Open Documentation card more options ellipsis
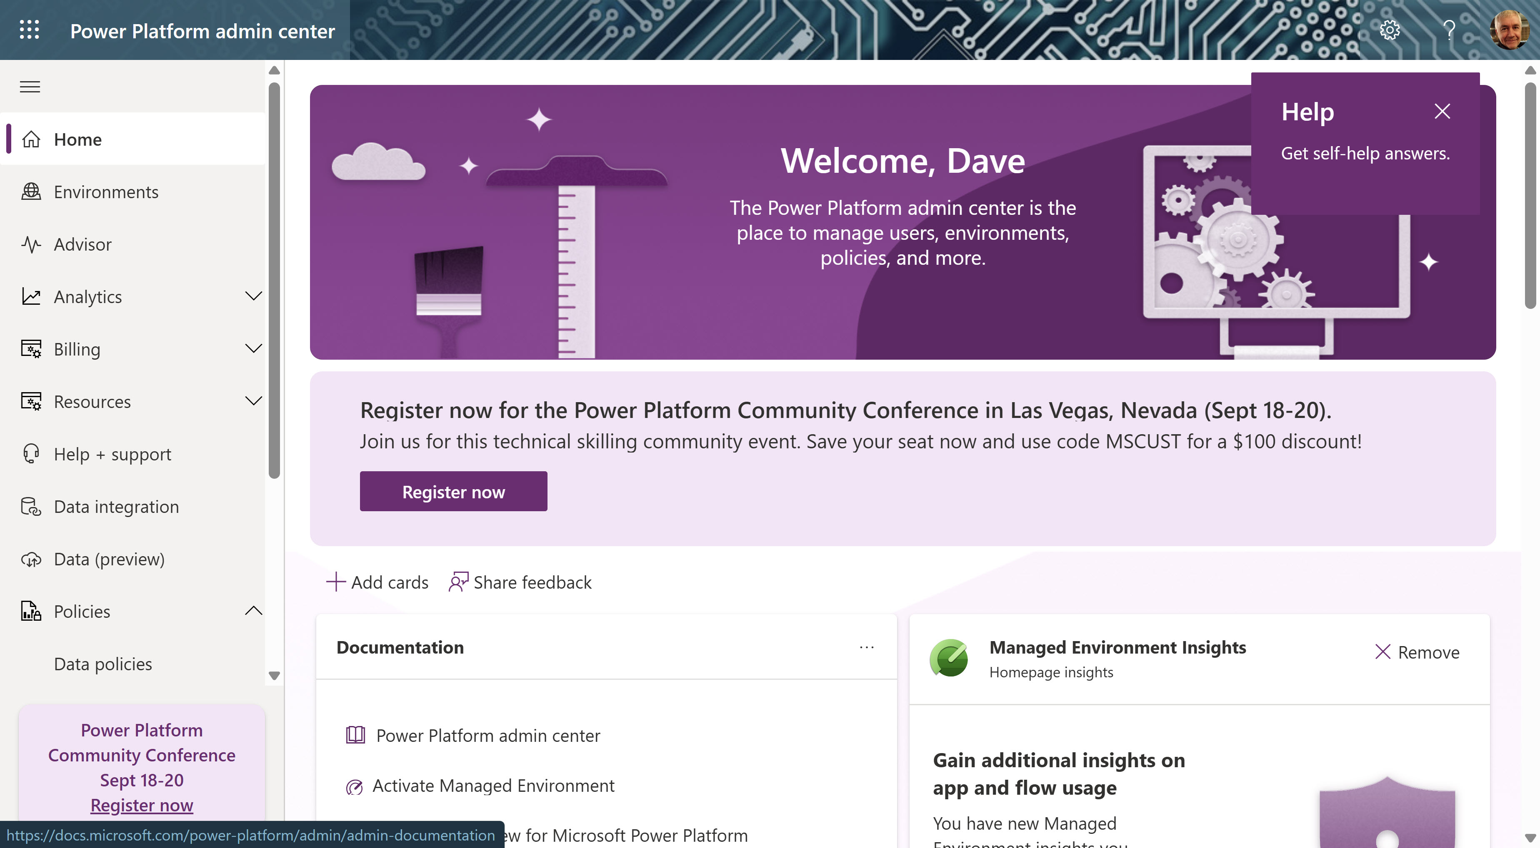This screenshot has height=848, width=1540. coord(867,647)
